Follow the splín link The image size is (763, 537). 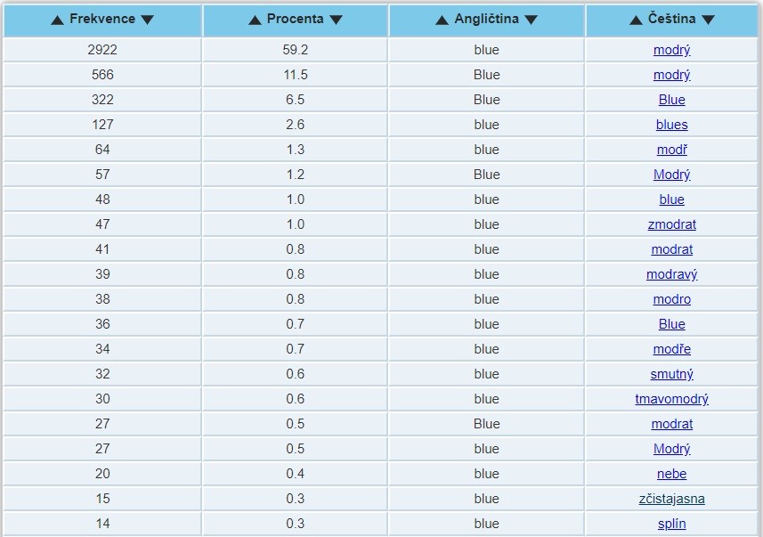tap(671, 524)
